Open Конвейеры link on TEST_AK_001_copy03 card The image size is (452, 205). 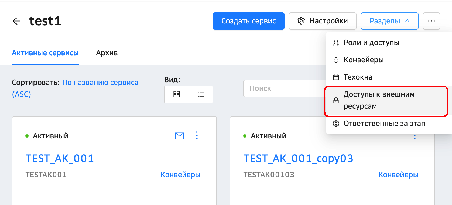click(398, 175)
